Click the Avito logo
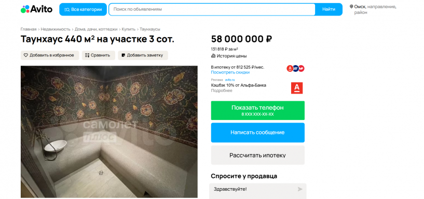Screen dimensions: 424x199 (x=36, y=9)
